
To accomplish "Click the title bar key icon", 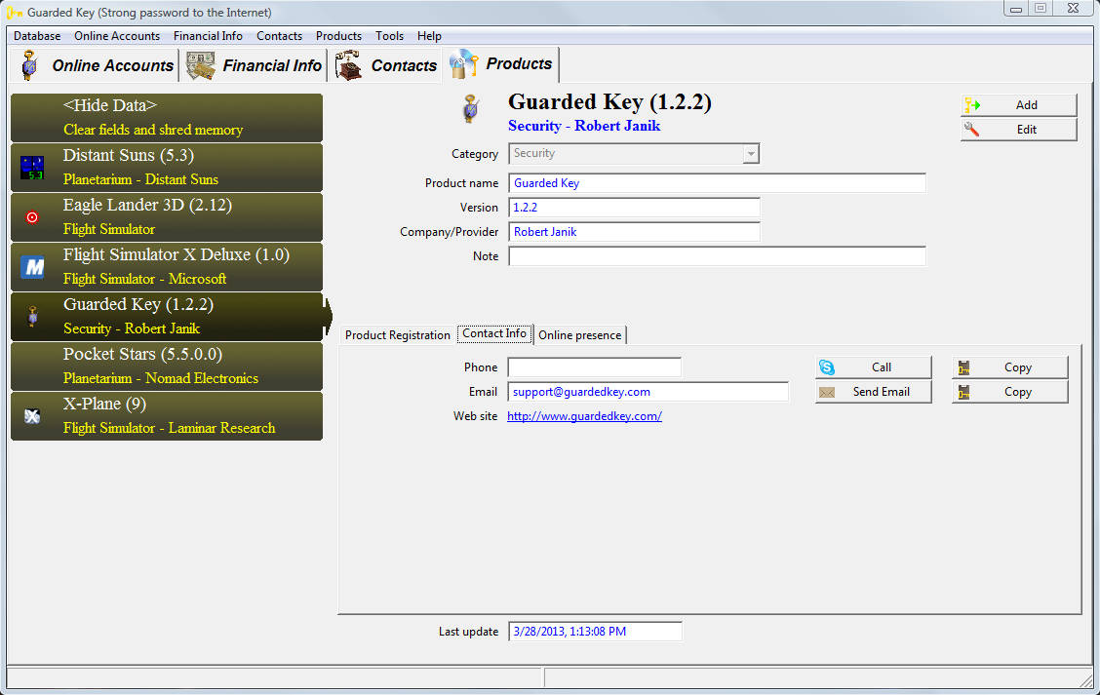I will 14,12.
